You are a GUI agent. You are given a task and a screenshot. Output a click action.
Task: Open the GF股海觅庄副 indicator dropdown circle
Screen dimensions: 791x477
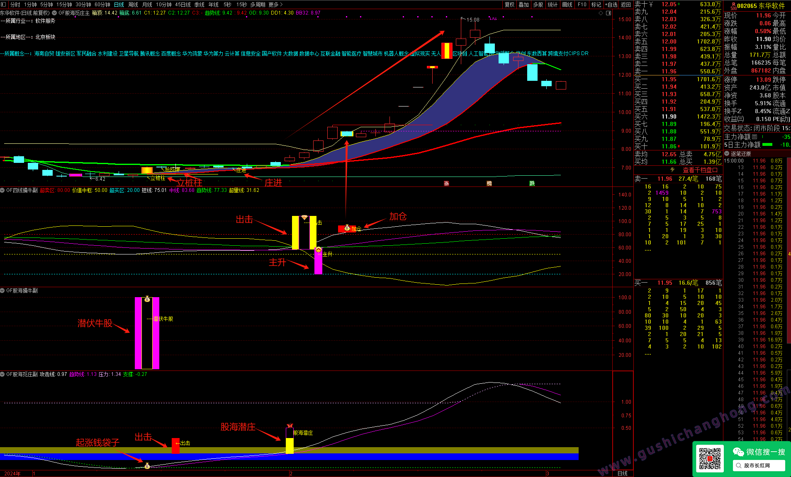click(2, 374)
